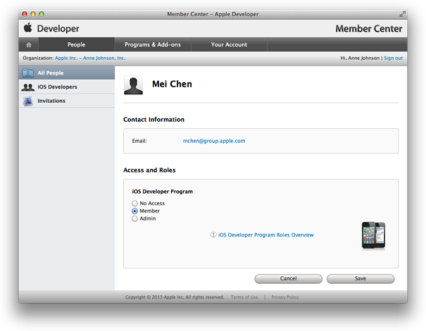Open the Your Account tab
This screenshot has height=331, width=426.
click(x=229, y=44)
